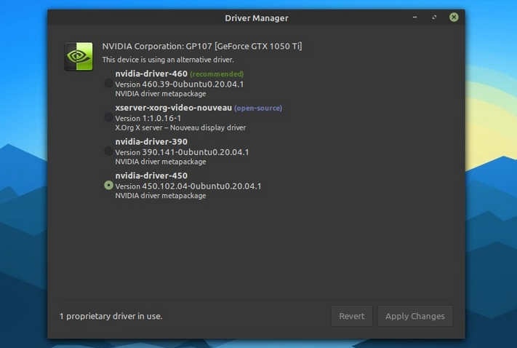Click Version 450.102.04-0ubuntu0.20.04.1 text

[188, 186]
